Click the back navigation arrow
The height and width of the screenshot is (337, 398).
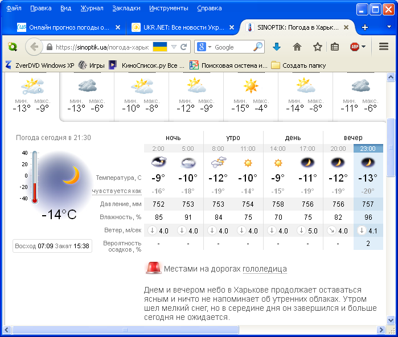(x=34, y=47)
